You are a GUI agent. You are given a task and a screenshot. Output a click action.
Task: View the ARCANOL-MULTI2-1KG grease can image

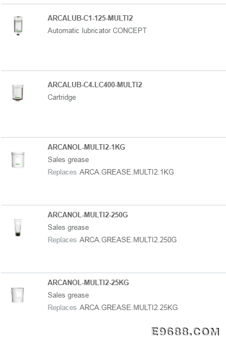click(x=18, y=160)
